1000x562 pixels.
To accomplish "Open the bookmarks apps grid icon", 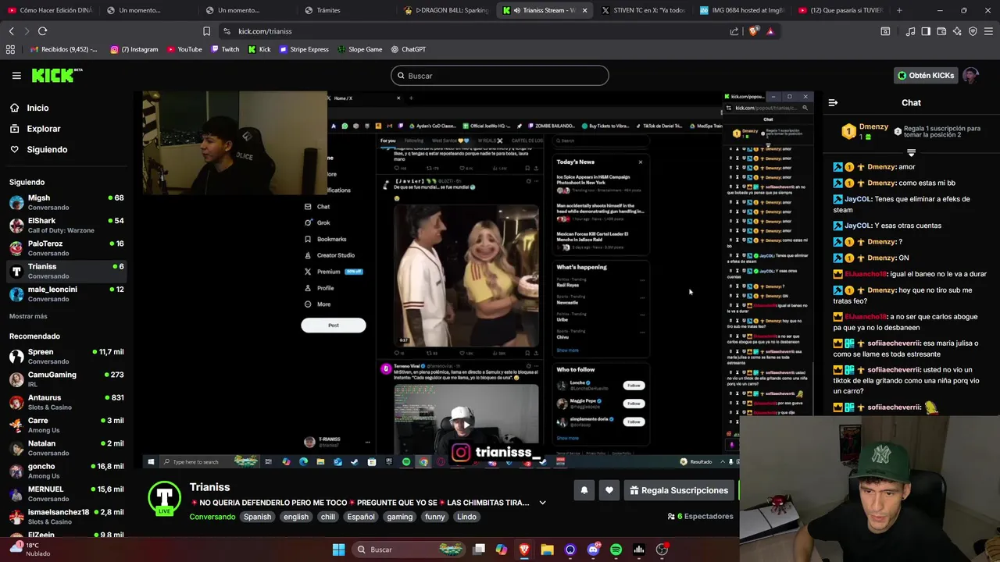I will (10, 49).
